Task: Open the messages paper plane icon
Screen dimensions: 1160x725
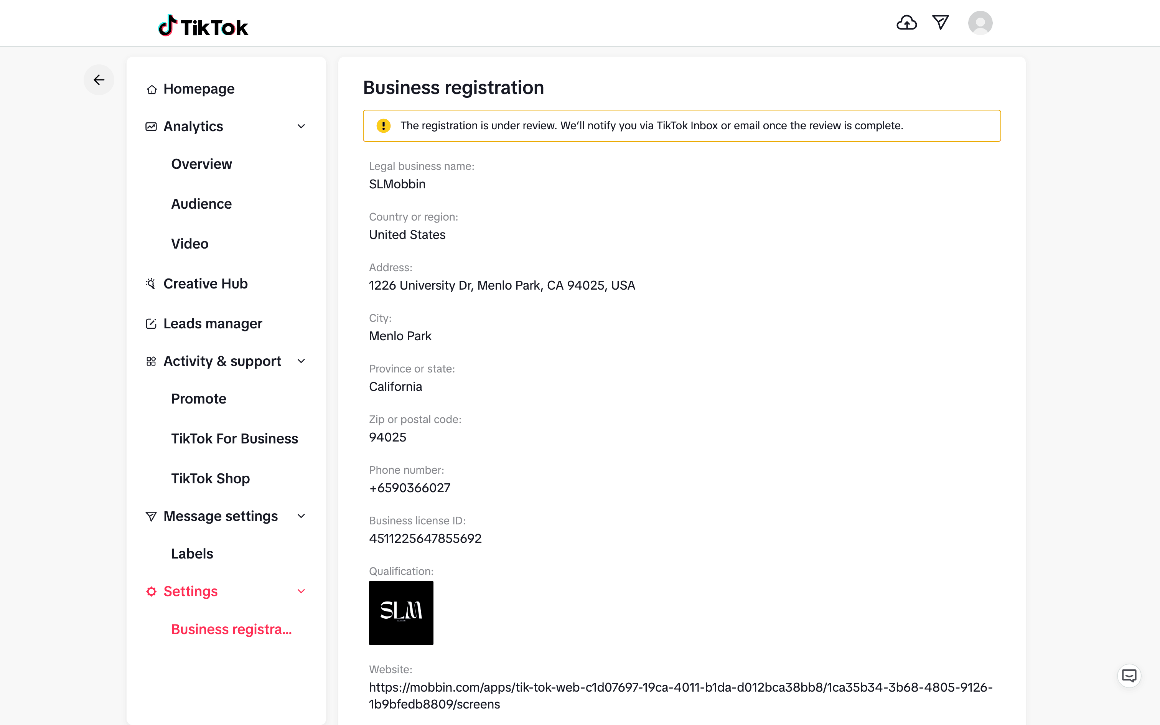Action: [x=940, y=23]
